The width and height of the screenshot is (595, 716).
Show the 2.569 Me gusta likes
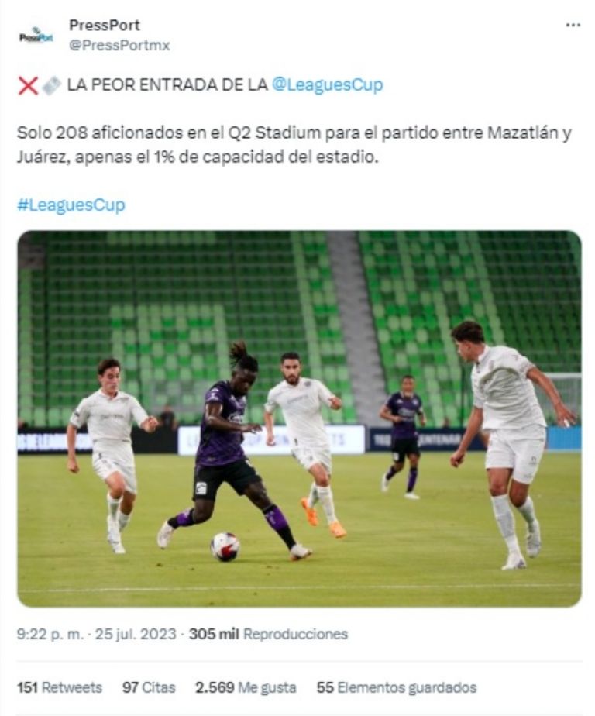246,687
